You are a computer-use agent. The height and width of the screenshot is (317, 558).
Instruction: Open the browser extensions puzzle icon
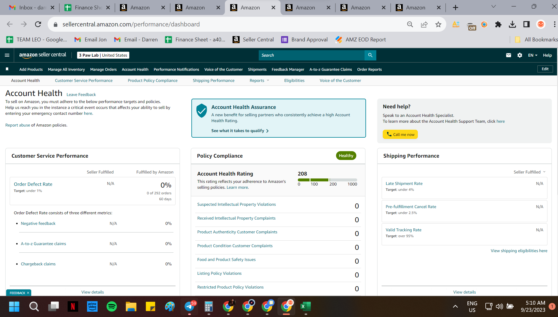click(498, 24)
